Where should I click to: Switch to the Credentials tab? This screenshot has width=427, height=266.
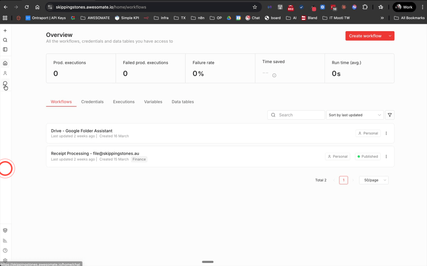pyautogui.click(x=92, y=102)
